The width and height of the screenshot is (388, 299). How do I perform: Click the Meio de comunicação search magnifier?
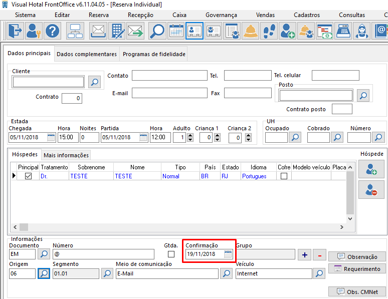point(227,273)
